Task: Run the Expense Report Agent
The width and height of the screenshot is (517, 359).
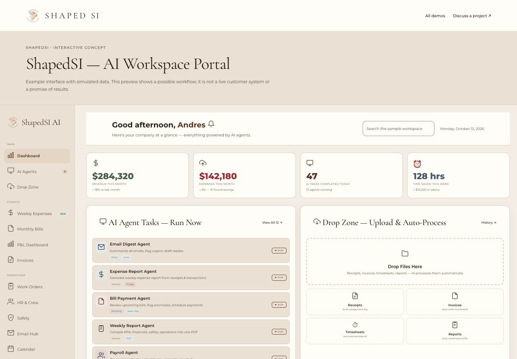Action: pyautogui.click(x=279, y=278)
